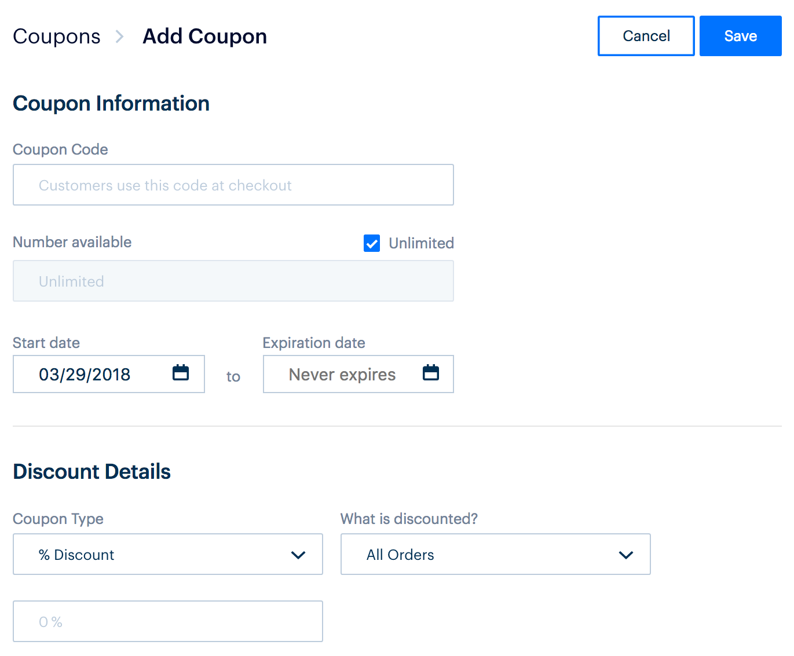Image resolution: width=794 pixels, height=656 pixels.
Task: Go back to Coupons via breadcrumb
Action: pyautogui.click(x=57, y=36)
